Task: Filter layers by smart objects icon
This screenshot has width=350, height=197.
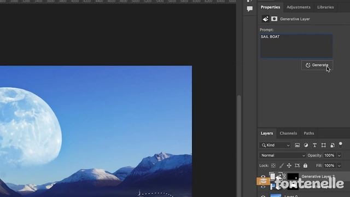Action: coord(332,145)
